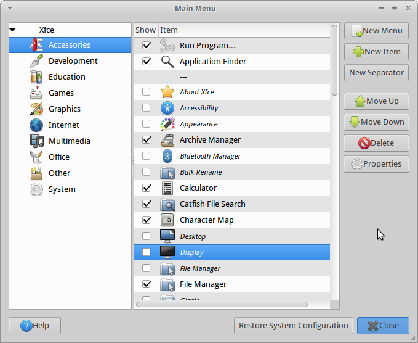Select the "Bulk Rename" entry
Image resolution: width=418 pixels, height=343 pixels.
(232, 172)
